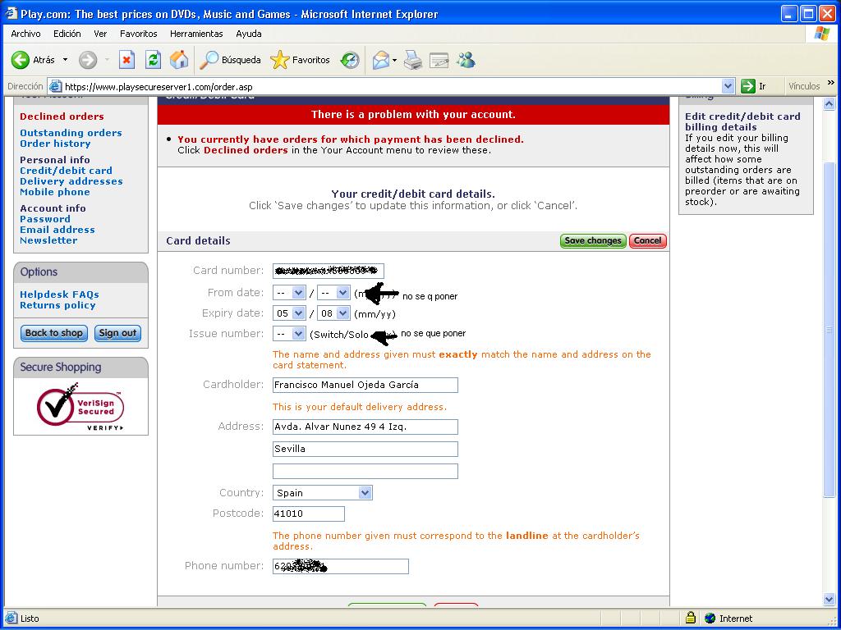Screen dimensions: 841x630
Task: Print the page with printer icon
Action: [413, 60]
